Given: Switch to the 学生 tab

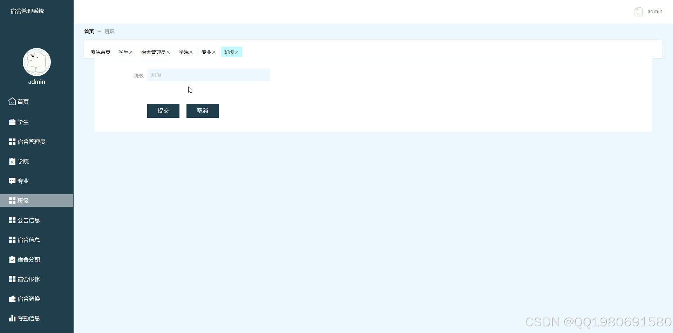Looking at the screenshot, I should 123,52.
